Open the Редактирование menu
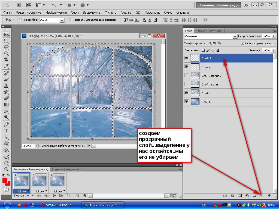This screenshot has height=209, width=279. click(x=28, y=13)
